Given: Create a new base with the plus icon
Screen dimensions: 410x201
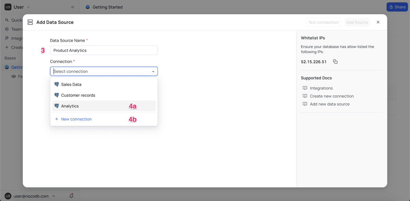Looking at the screenshot, I should click(8, 47).
